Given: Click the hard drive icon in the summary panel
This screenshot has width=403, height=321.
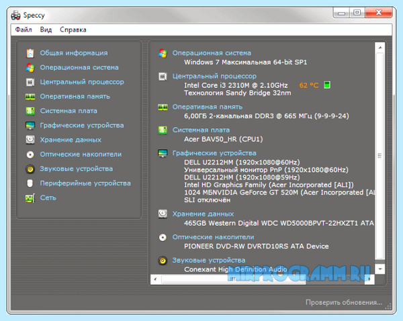Looking at the screenshot, I should (163, 214).
